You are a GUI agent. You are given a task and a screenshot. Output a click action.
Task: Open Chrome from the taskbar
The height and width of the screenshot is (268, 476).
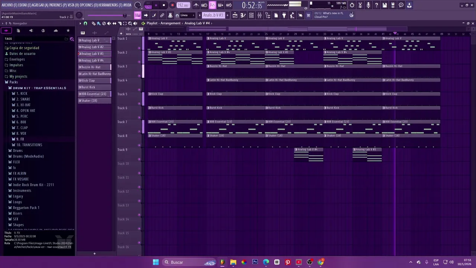click(321, 262)
